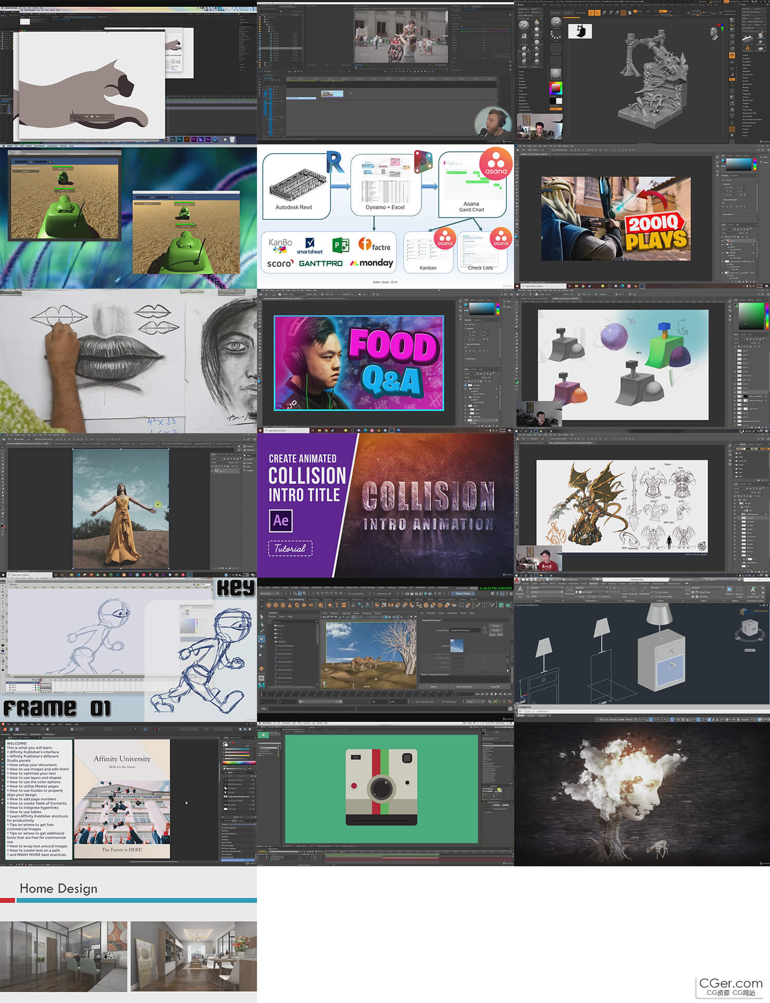Click the colour picker square in ZBrush
770x1003 pixels.
[x=556, y=88]
